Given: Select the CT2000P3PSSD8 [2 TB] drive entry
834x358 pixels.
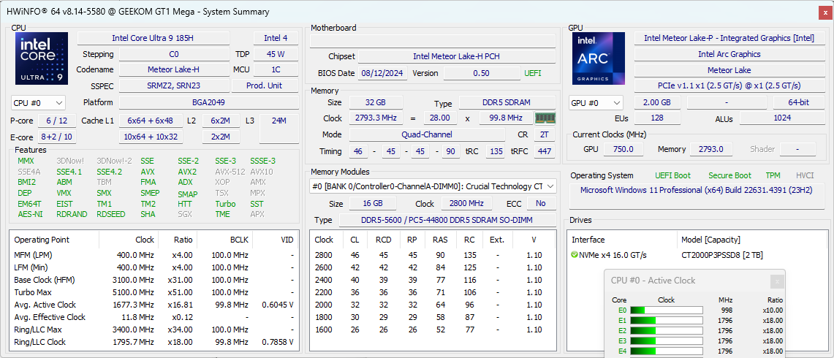Looking at the screenshot, I should pos(721,255).
